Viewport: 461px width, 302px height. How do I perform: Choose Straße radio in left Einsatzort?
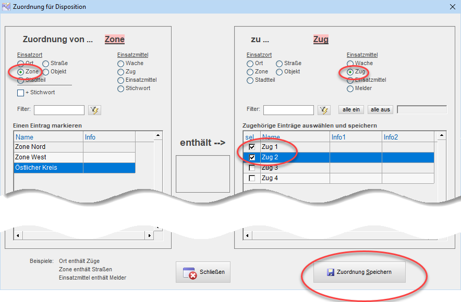(x=46, y=64)
